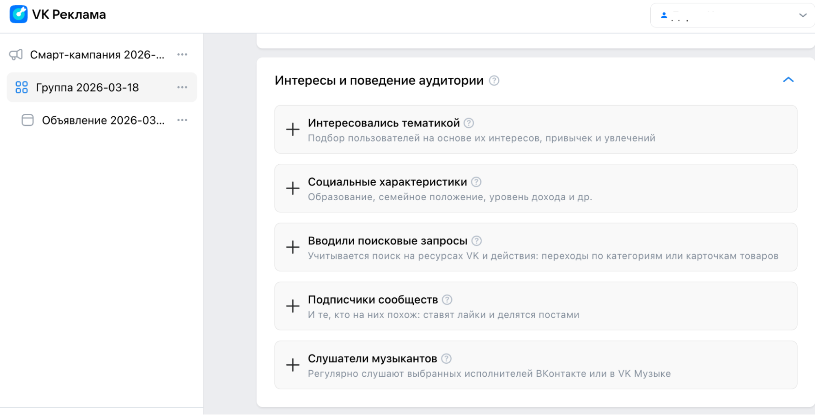Open the options menu for Группа 2026-03-18
Viewport: 815px width, 415px height.
coord(182,87)
